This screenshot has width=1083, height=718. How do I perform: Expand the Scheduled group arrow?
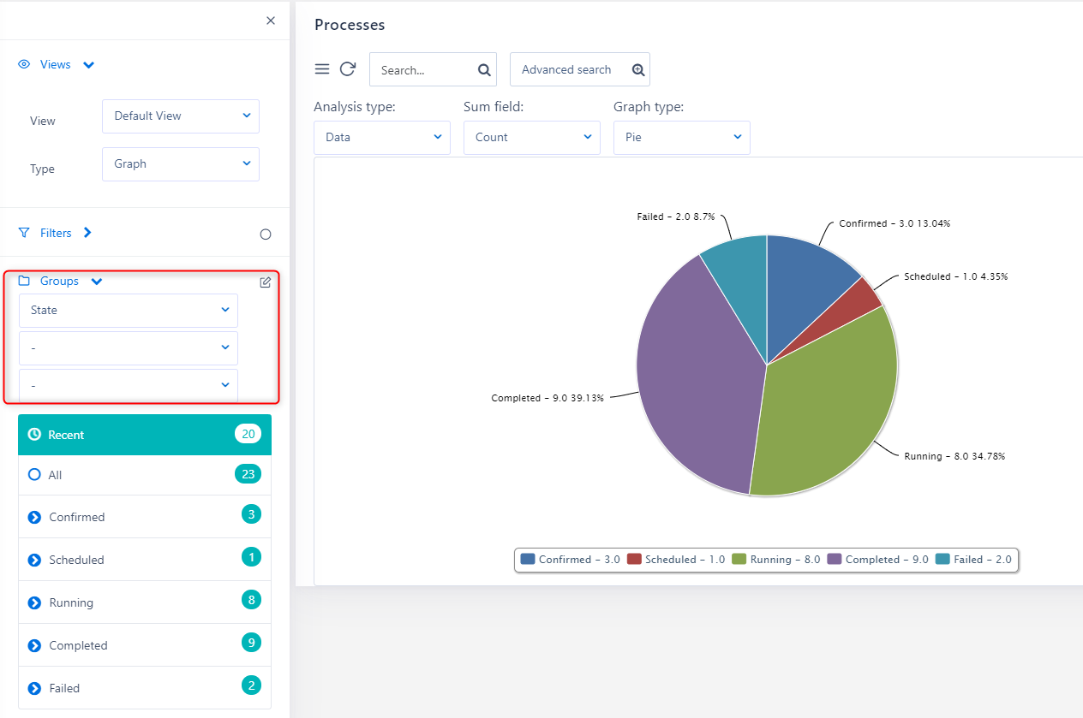pyautogui.click(x=34, y=560)
